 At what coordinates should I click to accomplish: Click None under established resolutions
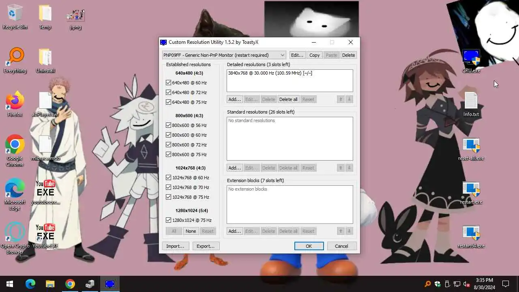tap(191, 231)
